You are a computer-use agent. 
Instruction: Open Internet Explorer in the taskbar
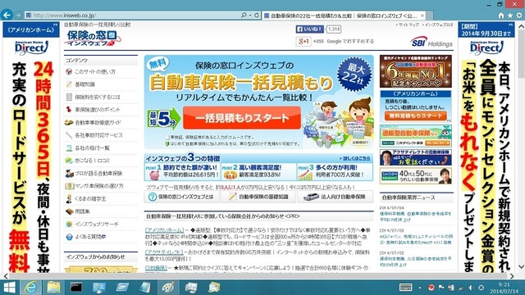(30, 288)
